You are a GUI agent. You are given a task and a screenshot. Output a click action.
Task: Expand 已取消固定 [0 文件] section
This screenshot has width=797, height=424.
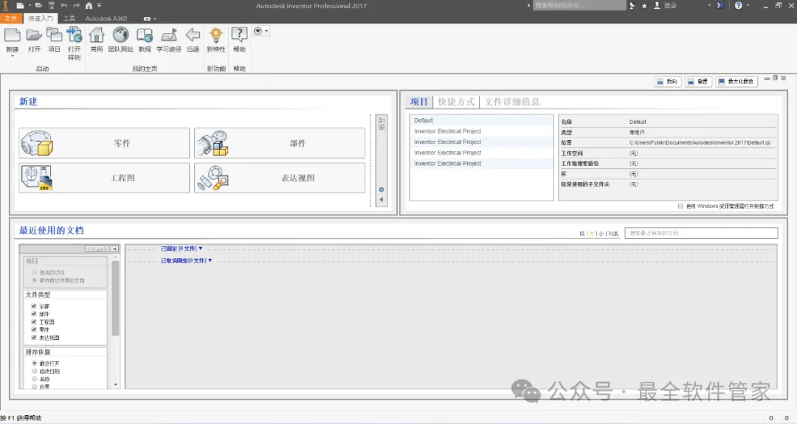tap(186, 260)
